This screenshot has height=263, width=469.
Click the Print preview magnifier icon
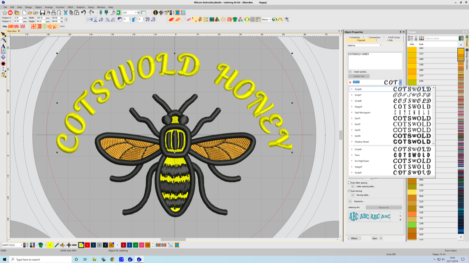pos(59,12)
